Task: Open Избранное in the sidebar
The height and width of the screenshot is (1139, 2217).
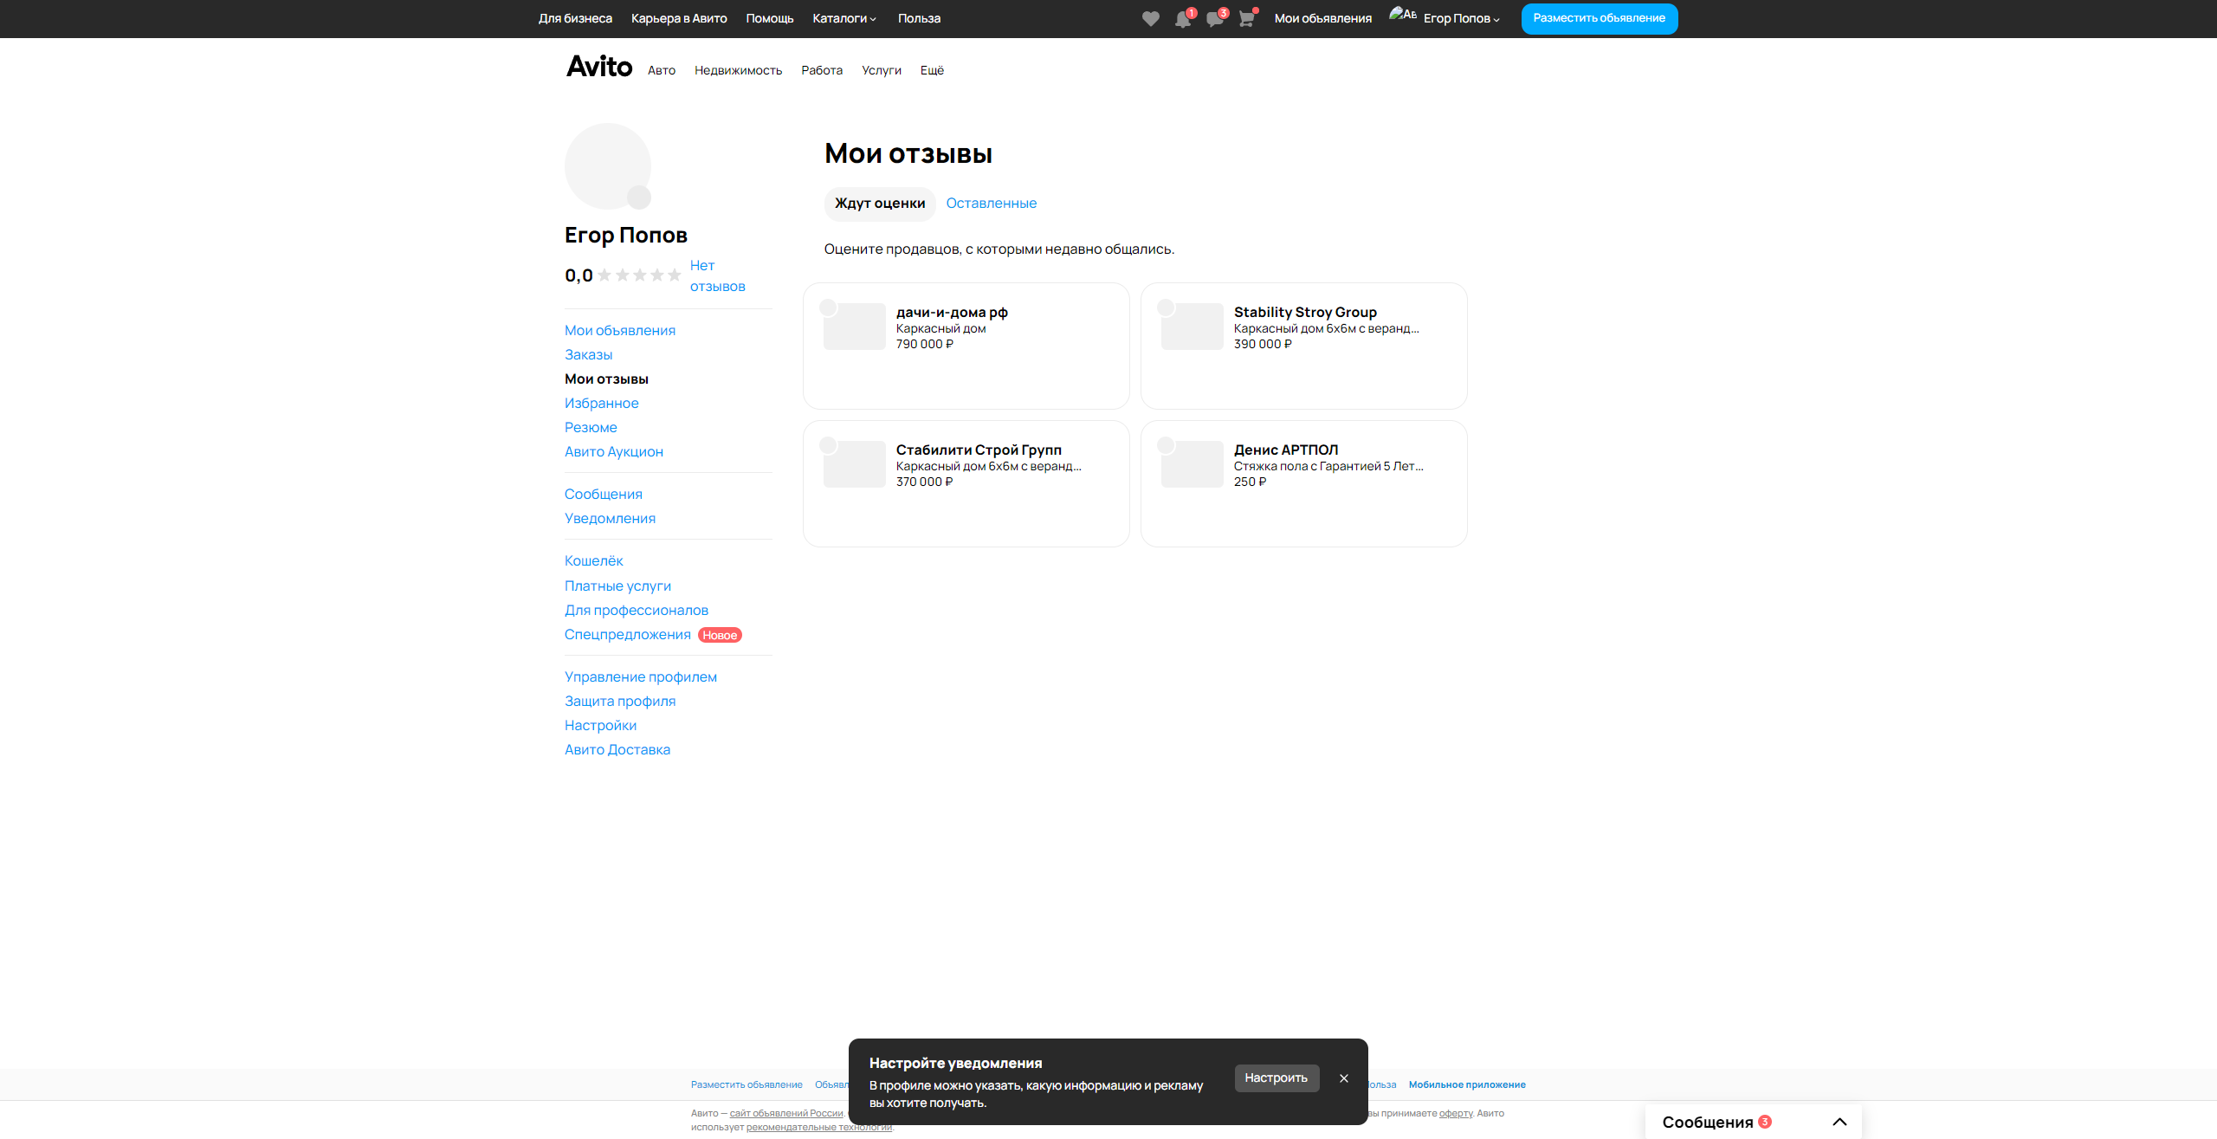Action: [x=601, y=404]
